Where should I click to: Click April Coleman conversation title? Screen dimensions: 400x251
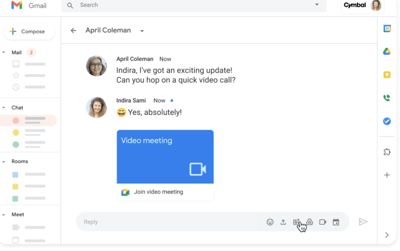tap(108, 30)
